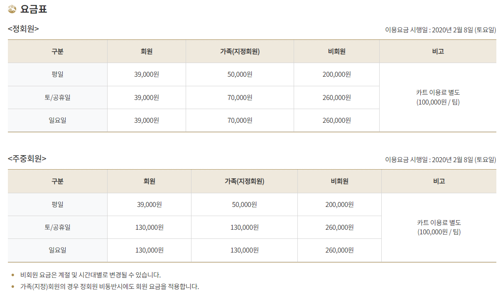Select 130,000원 회원 토/공휴일 price in 주중회원
The width and height of the screenshot is (503, 299).
pos(149,227)
